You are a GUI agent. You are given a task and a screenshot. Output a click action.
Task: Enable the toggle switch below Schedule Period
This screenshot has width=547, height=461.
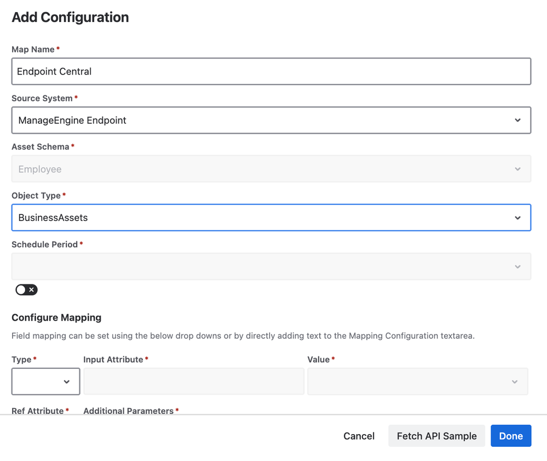coord(26,289)
